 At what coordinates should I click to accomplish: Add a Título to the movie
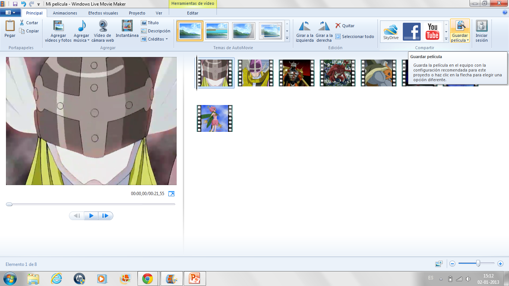[x=150, y=23]
